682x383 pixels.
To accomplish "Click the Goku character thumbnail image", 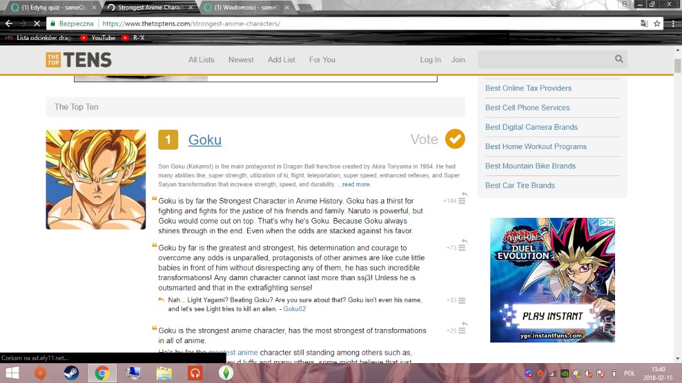I will (96, 179).
